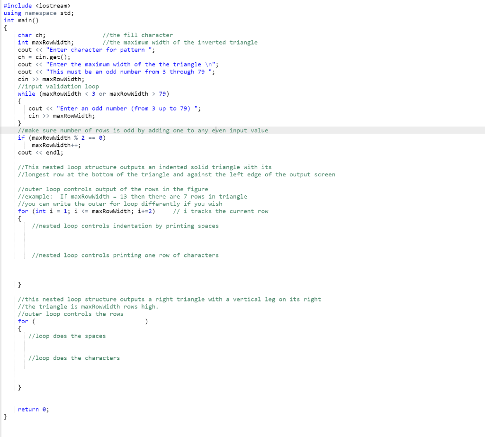Click inside the empty 'for ( )' parentheses
485x437 pixels.
(90, 321)
